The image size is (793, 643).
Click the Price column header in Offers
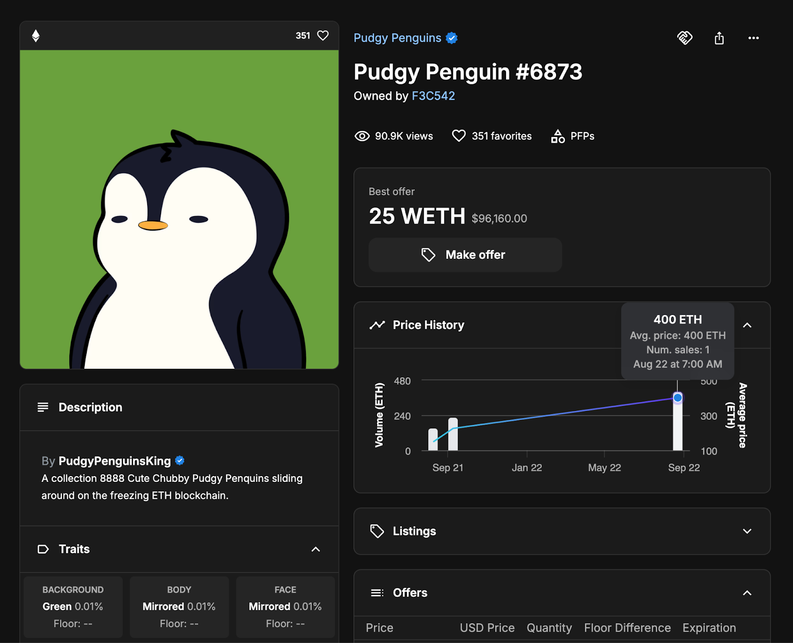coord(379,628)
